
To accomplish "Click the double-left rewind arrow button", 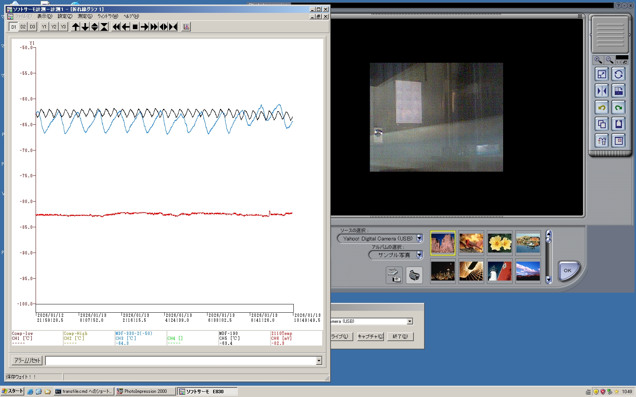I will click(116, 27).
